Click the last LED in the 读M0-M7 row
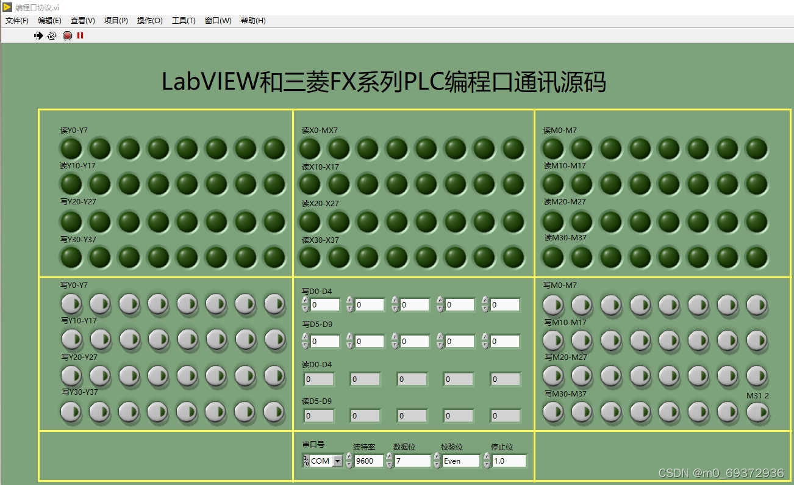This screenshot has height=485, width=794. [x=757, y=148]
